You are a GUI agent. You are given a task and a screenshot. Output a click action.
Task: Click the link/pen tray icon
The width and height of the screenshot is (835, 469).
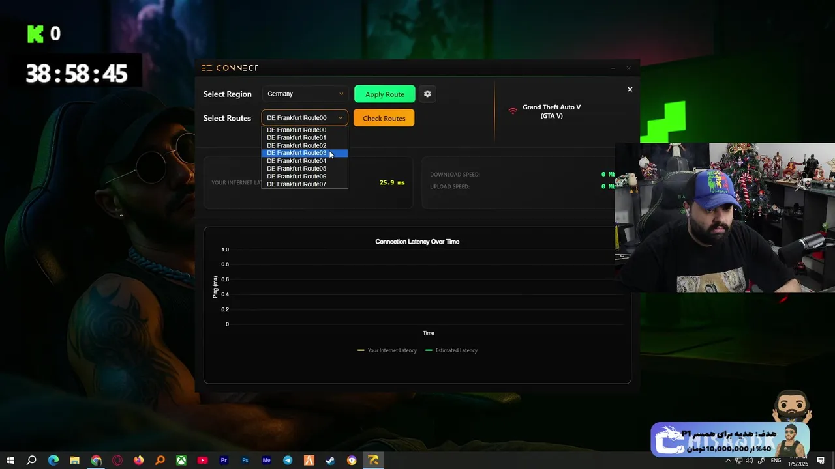(761, 461)
